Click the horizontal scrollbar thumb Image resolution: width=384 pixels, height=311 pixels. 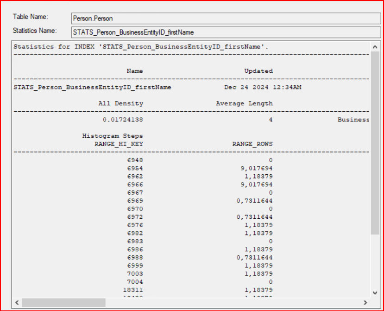pos(63,302)
